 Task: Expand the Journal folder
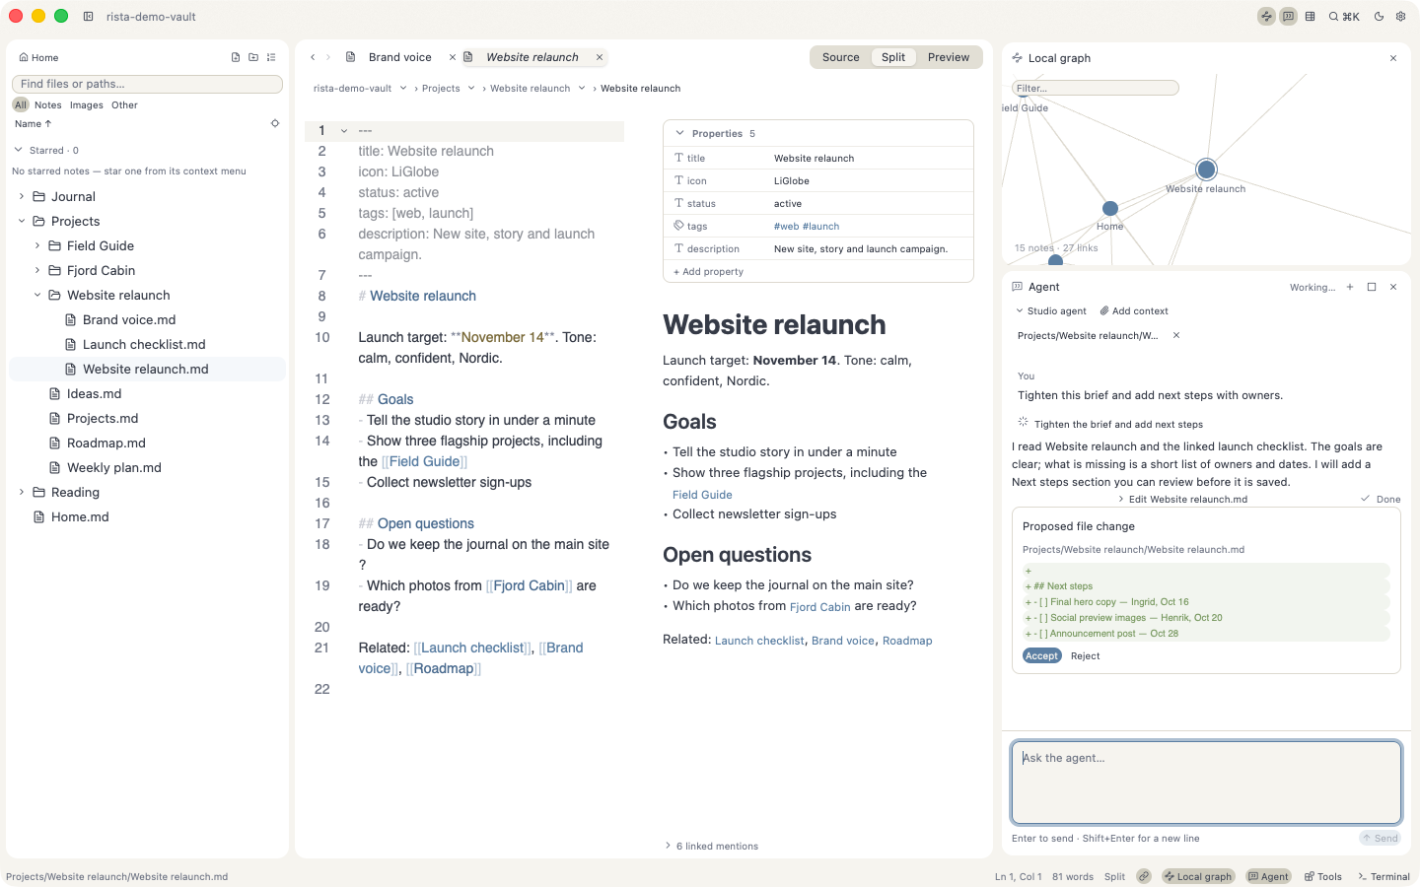tap(22, 196)
